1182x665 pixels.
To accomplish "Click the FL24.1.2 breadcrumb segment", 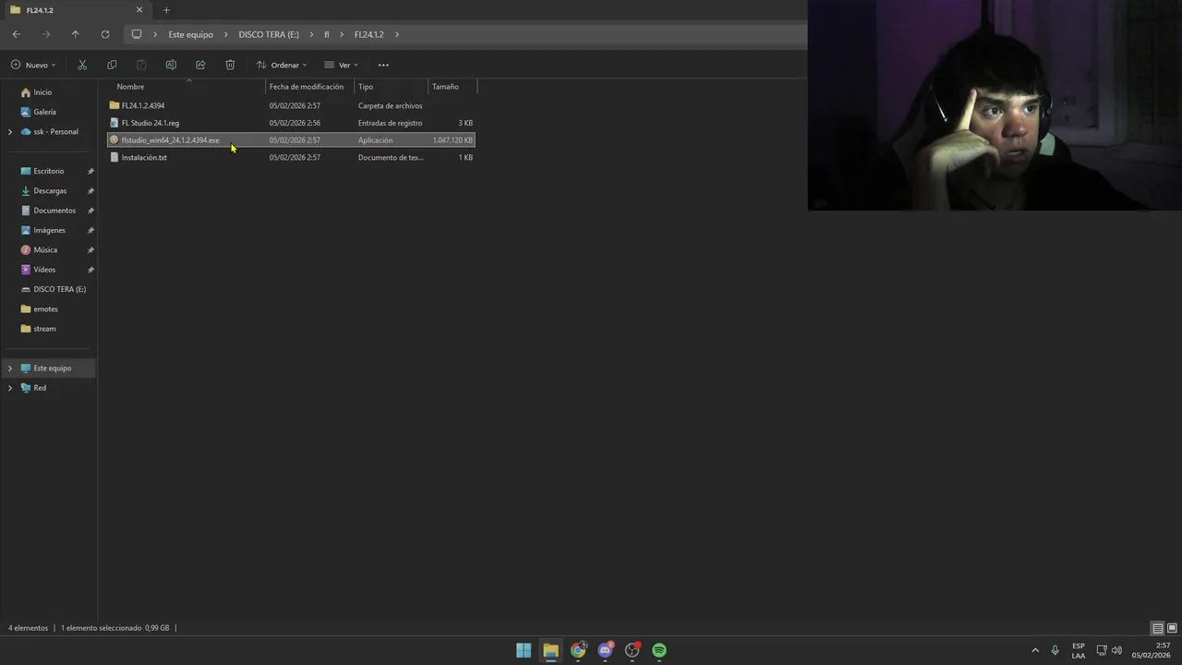I will (368, 34).
